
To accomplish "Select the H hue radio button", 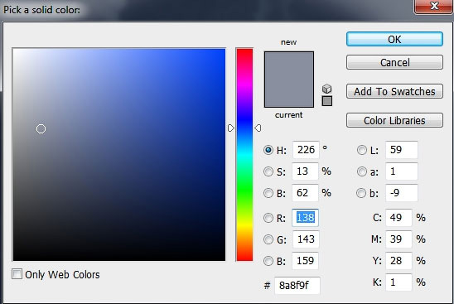I will tap(268, 150).
